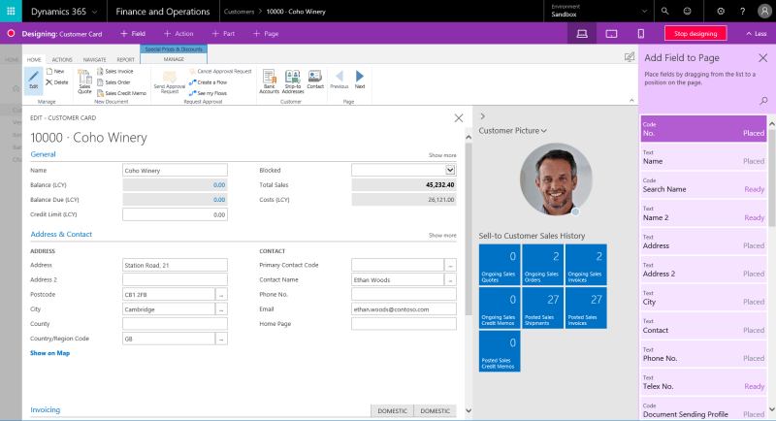Open the Invoicing section header
The width and height of the screenshot is (776, 421).
pos(45,410)
